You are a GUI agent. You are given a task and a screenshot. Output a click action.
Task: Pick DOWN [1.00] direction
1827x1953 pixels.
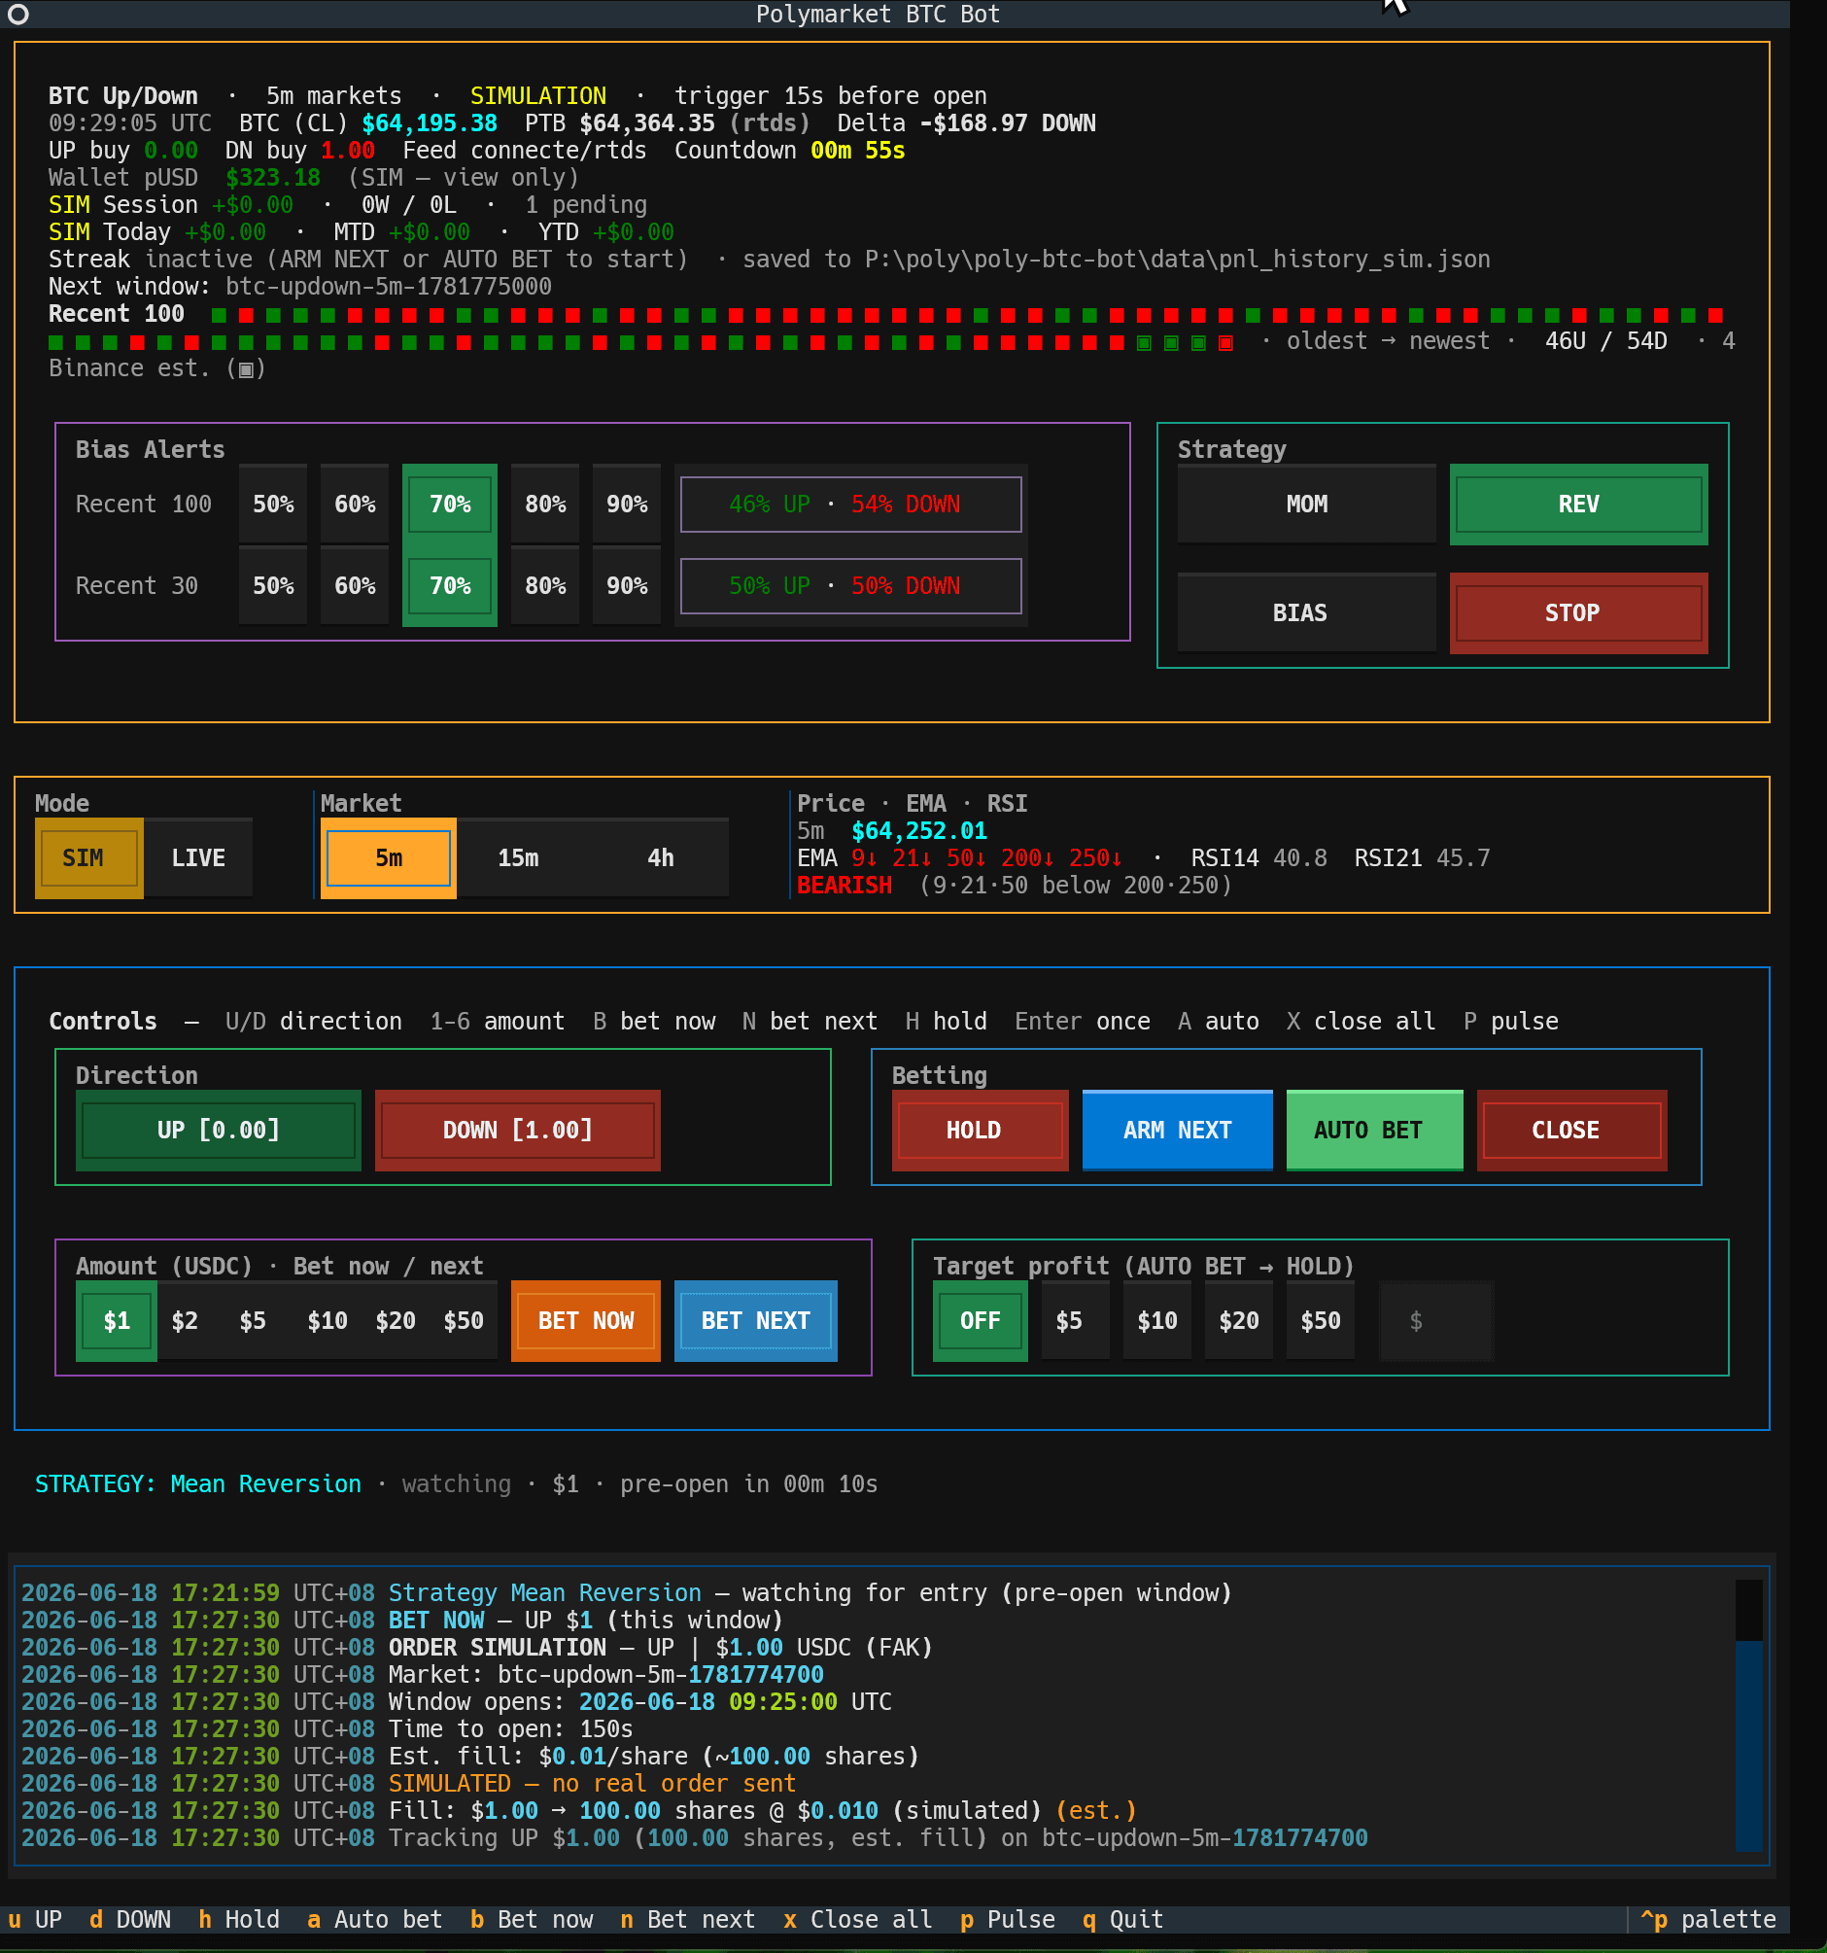click(x=518, y=1130)
